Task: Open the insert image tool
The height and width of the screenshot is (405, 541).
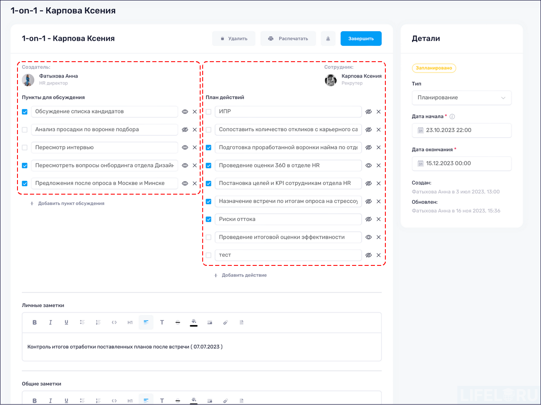Action: pyautogui.click(x=209, y=322)
